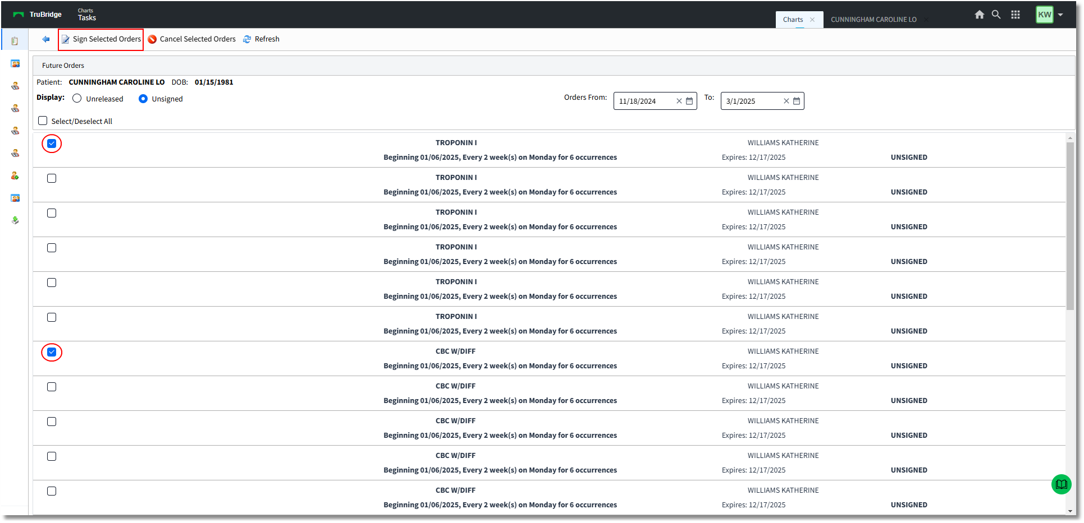The height and width of the screenshot is (523, 1084).
Task: Click the vertical scrollbar thumb
Action: point(1070,226)
